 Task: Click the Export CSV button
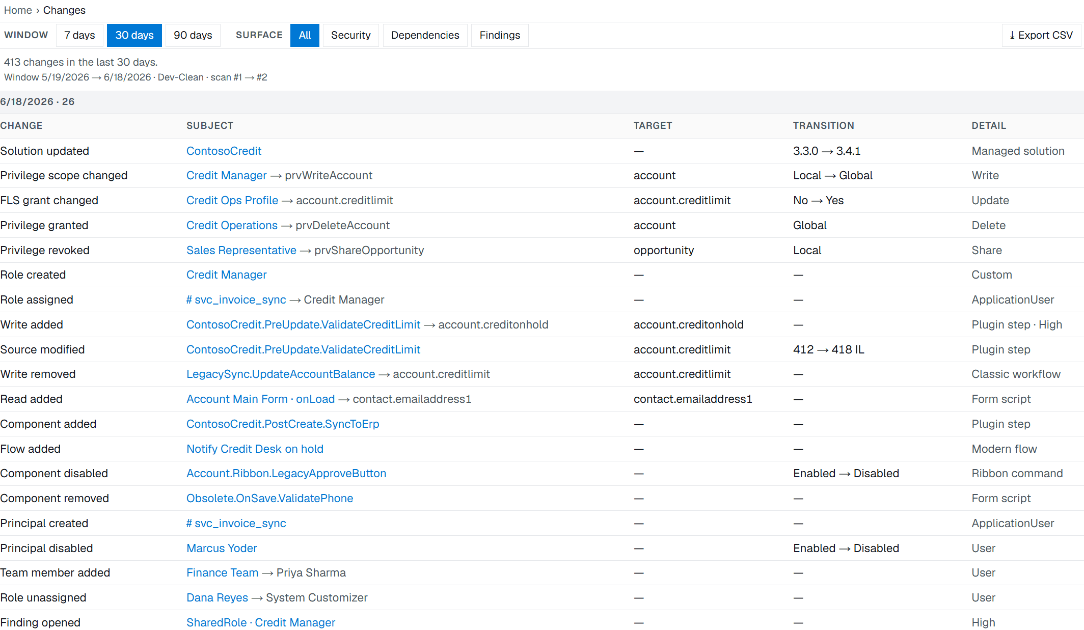point(1041,35)
